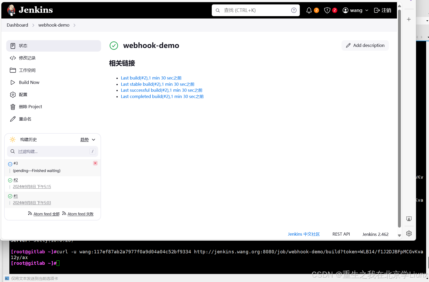Select 重命名 in the sidebar
The height and width of the screenshot is (282, 429).
click(54, 119)
